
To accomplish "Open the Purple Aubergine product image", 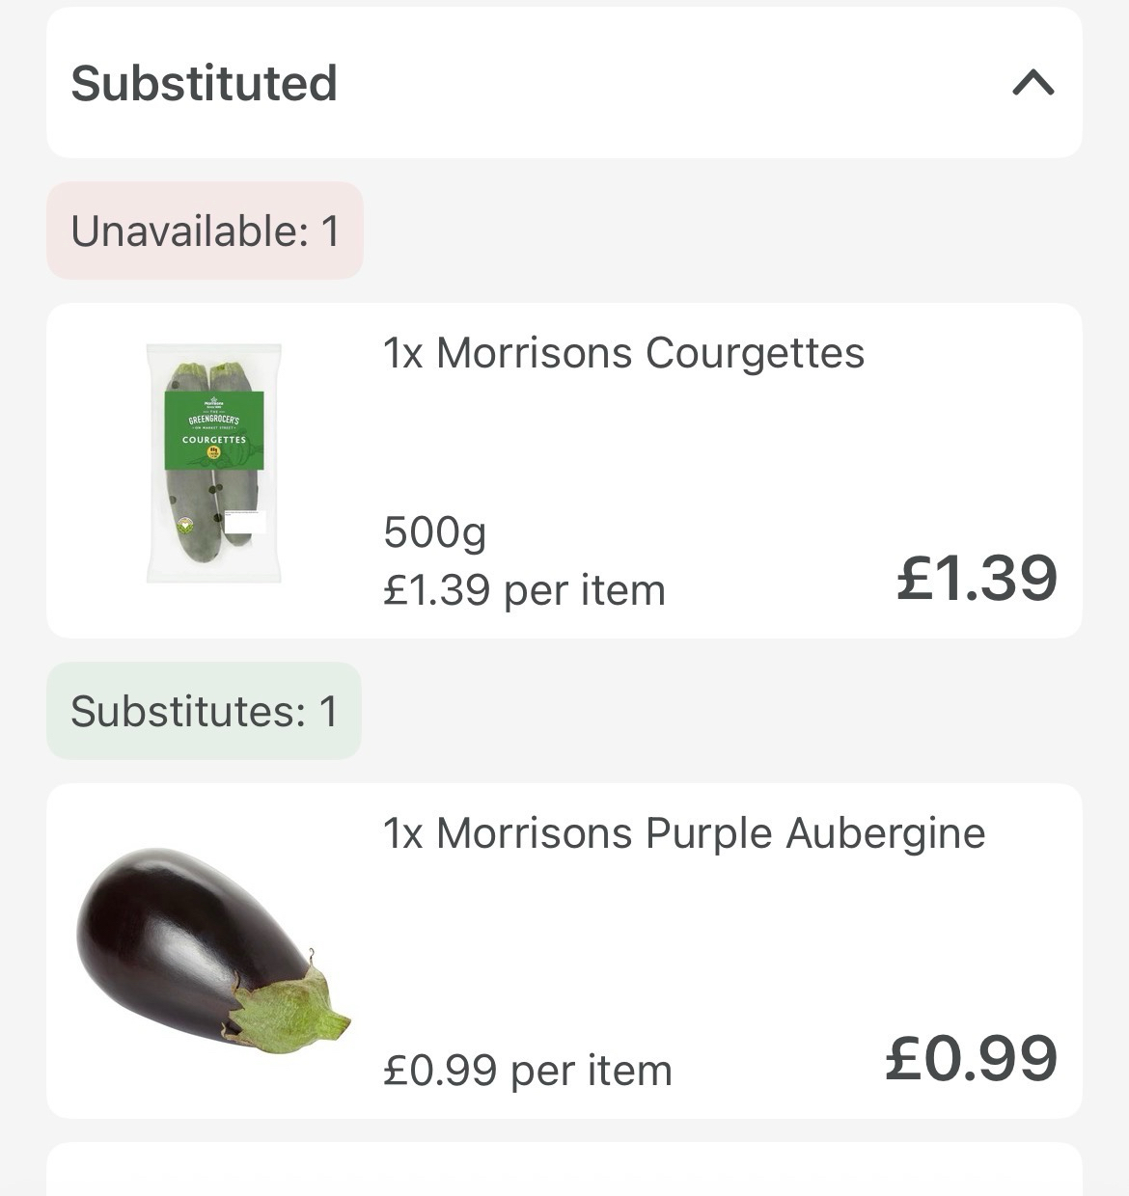I will pos(213,950).
